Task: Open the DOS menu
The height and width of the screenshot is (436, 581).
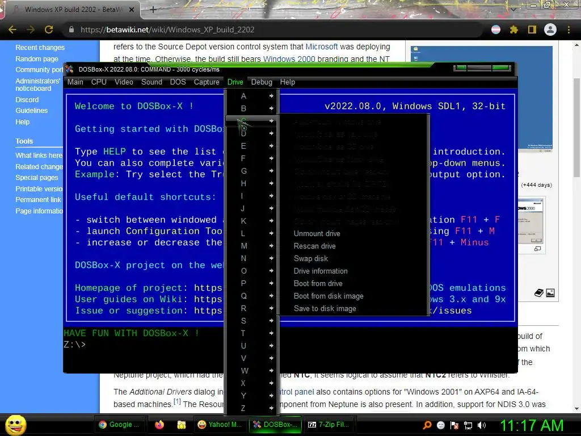Action: point(178,82)
